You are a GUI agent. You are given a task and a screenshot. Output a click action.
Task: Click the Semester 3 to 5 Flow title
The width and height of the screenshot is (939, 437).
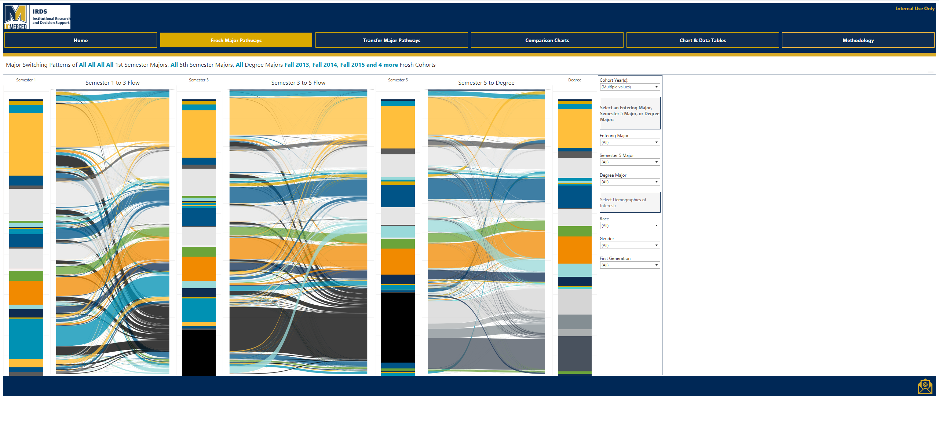point(298,83)
